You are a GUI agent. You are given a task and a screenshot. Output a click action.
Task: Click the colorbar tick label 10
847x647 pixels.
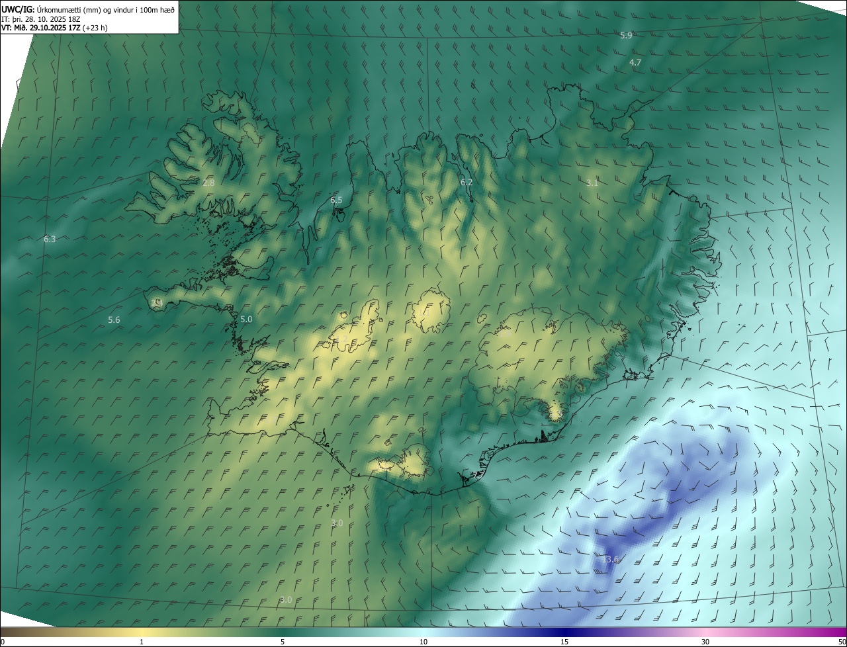[423, 642]
